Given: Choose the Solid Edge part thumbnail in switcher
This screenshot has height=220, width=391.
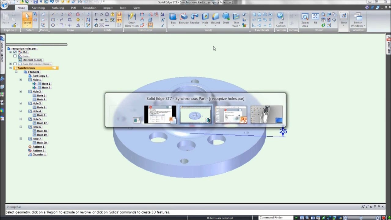Looking at the screenshot, I should 195,115.
